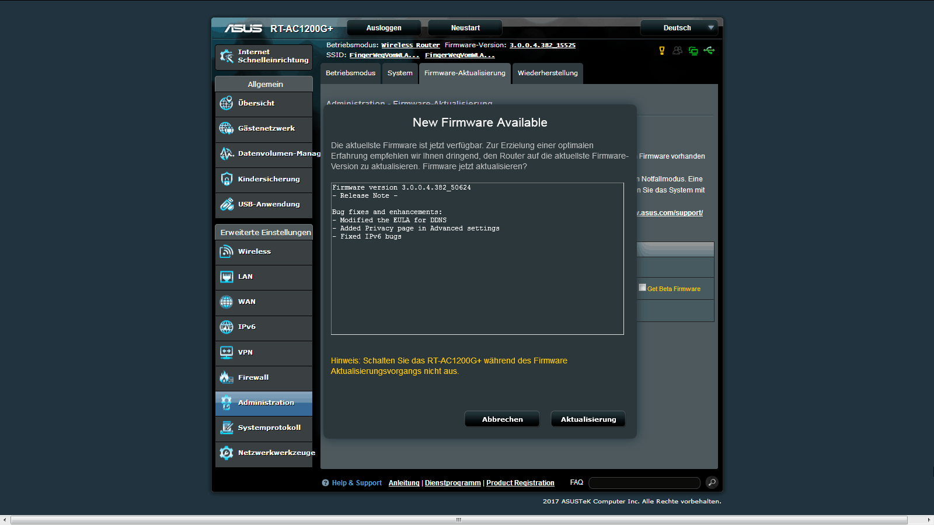Click 'Fixed IPv6 bugs' release note line
Image resolution: width=934 pixels, height=525 pixels.
[x=370, y=237]
